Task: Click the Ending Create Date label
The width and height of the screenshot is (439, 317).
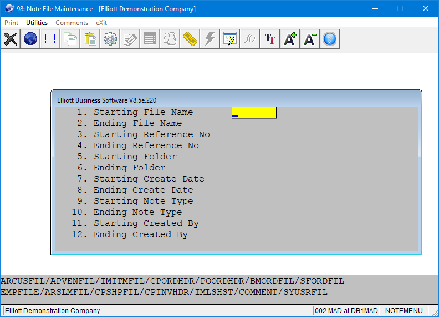Action: (x=144, y=190)
